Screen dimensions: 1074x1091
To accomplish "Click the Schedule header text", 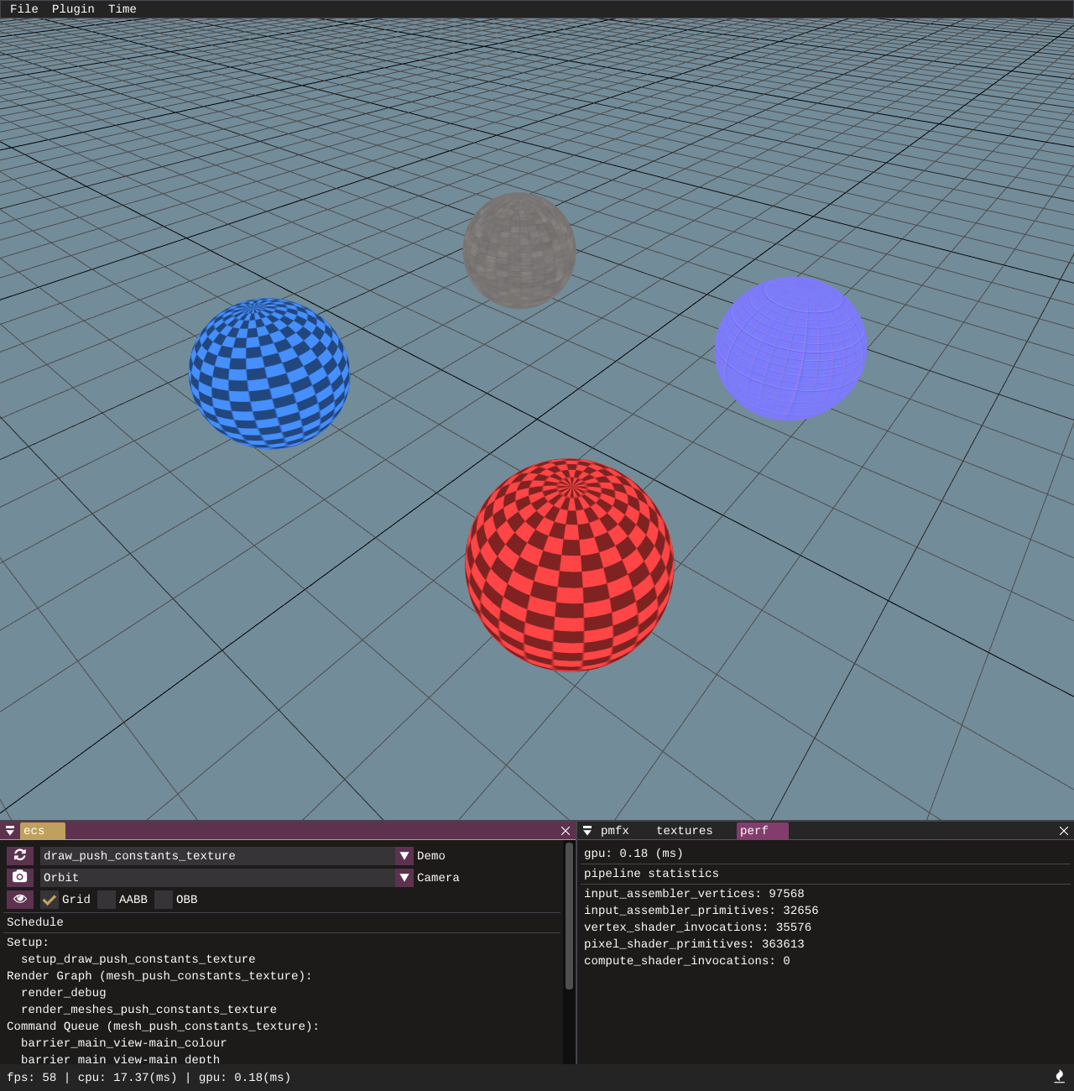I will pyautogui.click(x=35, y=922).
